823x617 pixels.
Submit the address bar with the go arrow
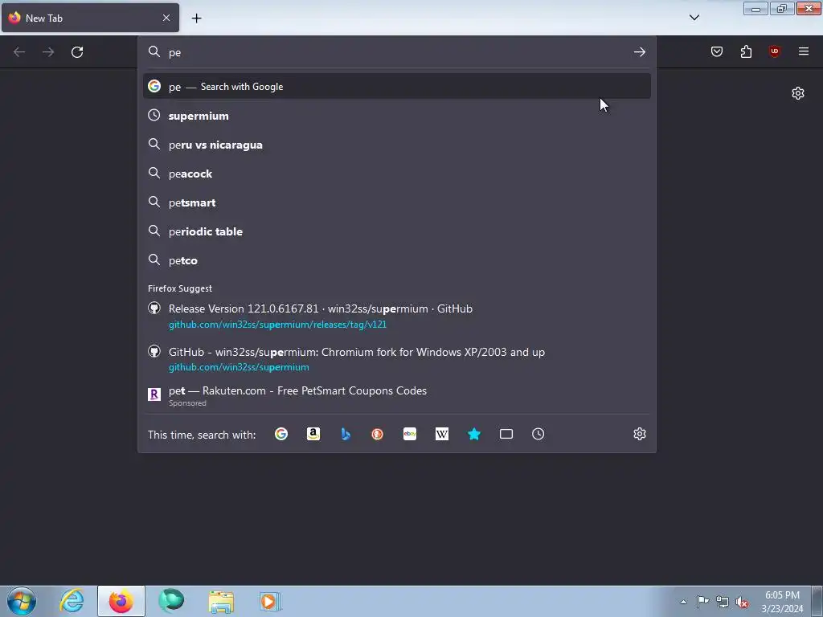639,52
